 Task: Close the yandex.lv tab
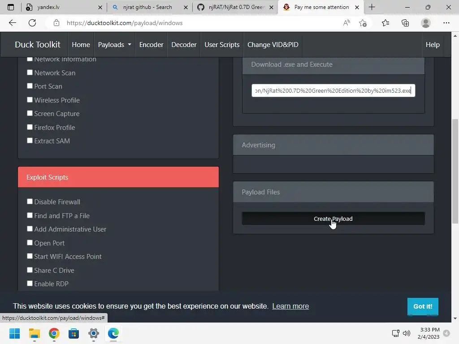click(x=100, y=7)
